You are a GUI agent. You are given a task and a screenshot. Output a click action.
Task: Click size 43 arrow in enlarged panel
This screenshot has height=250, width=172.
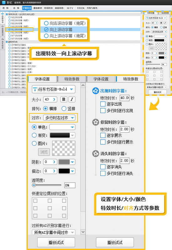click(x=54, y=99)
